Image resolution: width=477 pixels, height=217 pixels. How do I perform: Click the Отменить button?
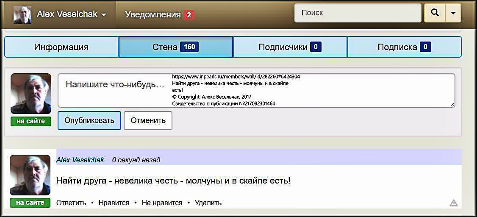(x=148, y=120)
